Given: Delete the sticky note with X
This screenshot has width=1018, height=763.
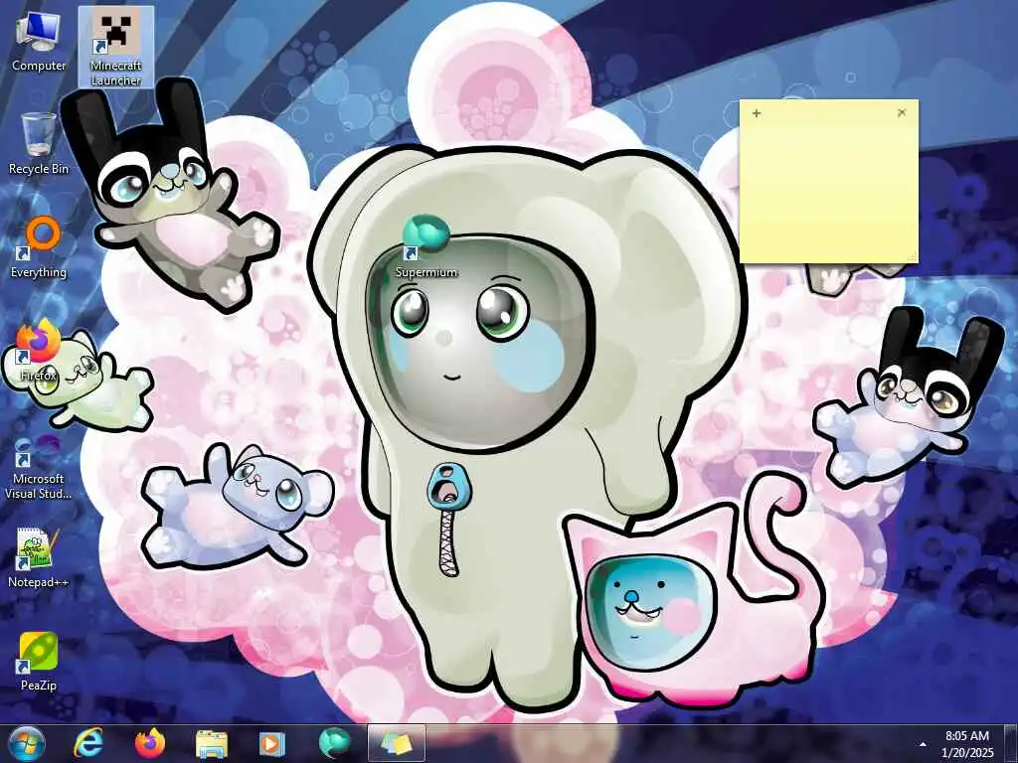Looking at the screenshot, I should pyautogui.click(x=901, y=113).
